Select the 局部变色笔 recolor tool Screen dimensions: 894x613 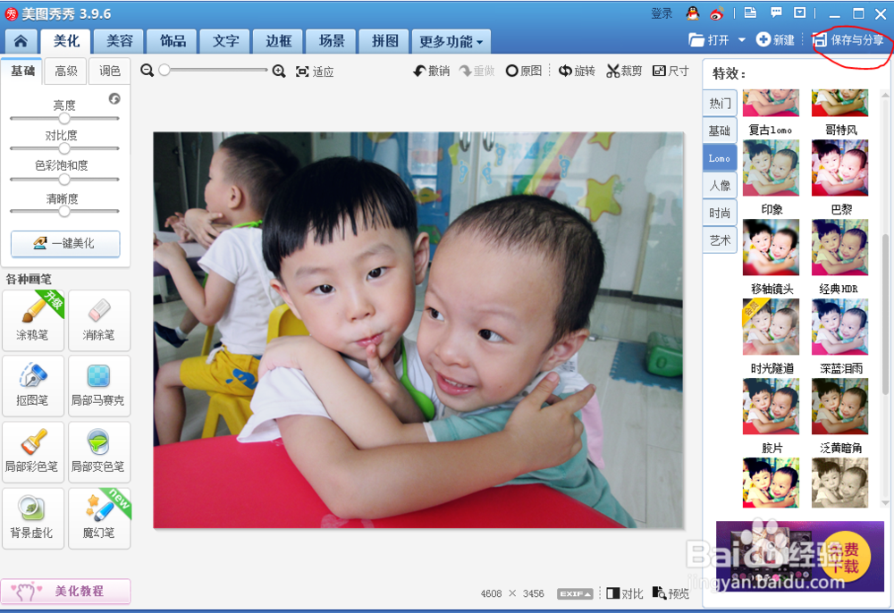pos(99,452)
